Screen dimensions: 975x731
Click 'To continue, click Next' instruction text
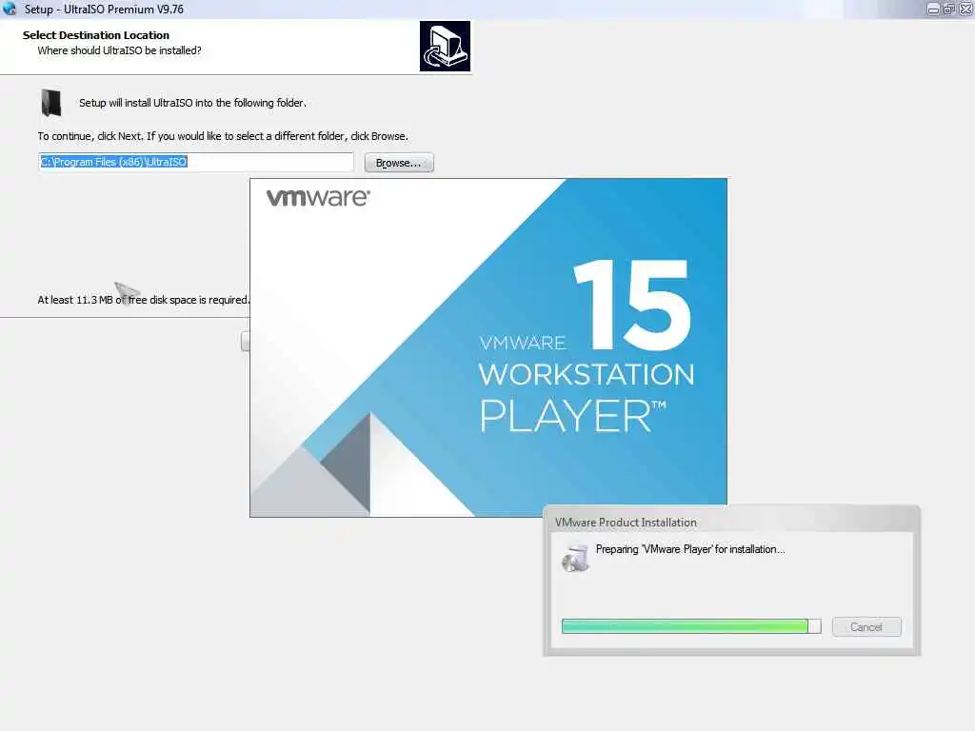click(x=223, y=136)
